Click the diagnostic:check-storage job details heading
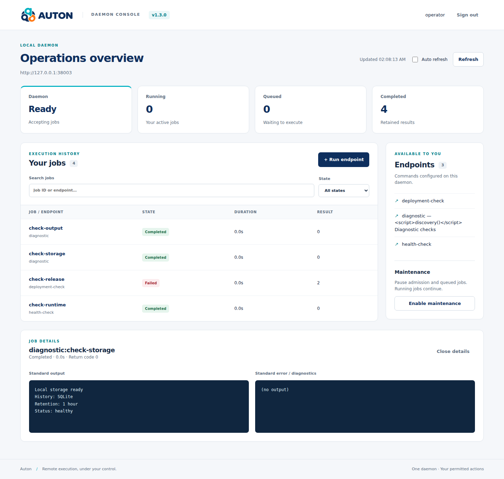 72,350
